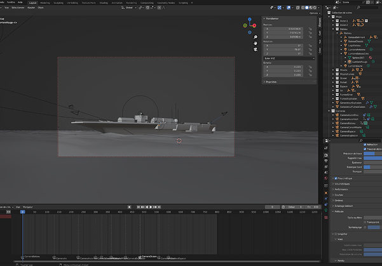Image resolution: width=382 pixels, height=266 pixels.
Task: Open the Marqueur menu in the timeline
Action: pos(27,207)
